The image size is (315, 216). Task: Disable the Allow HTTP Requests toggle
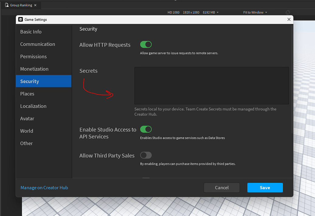[146, 45]
